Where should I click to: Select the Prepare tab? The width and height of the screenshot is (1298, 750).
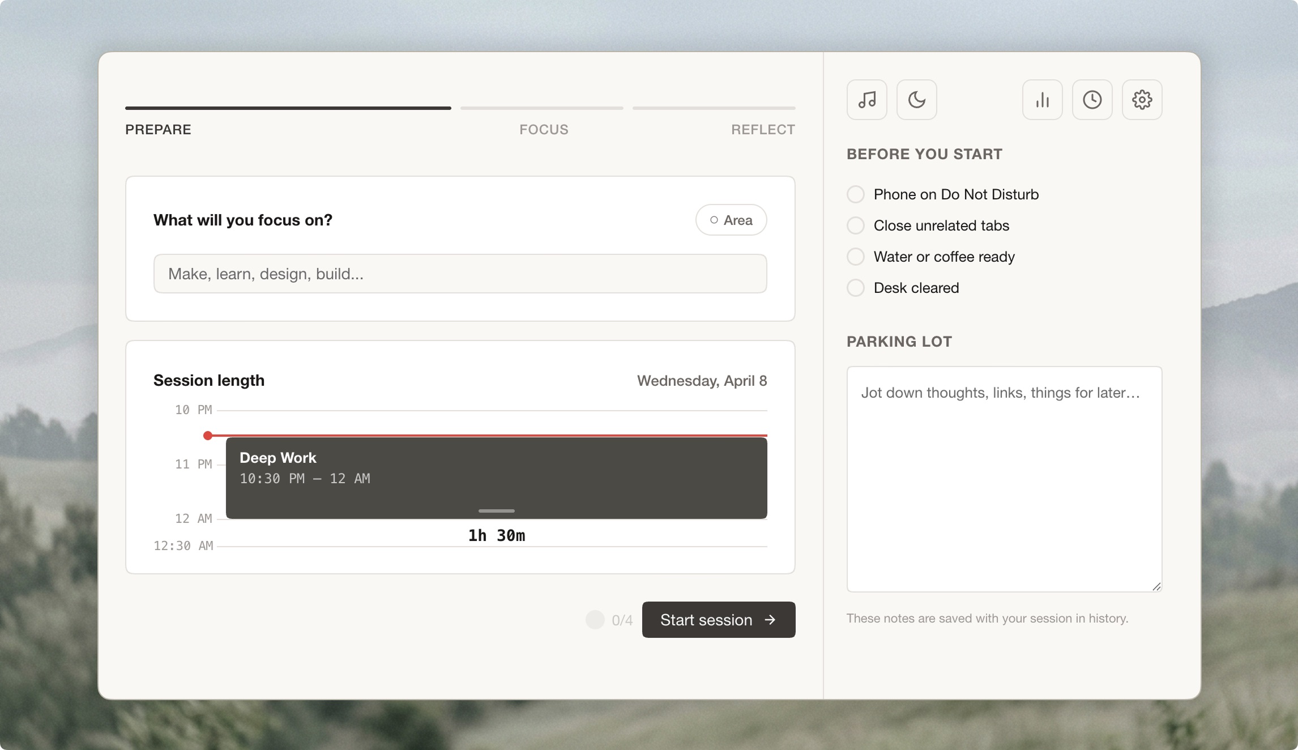point(158,129)
